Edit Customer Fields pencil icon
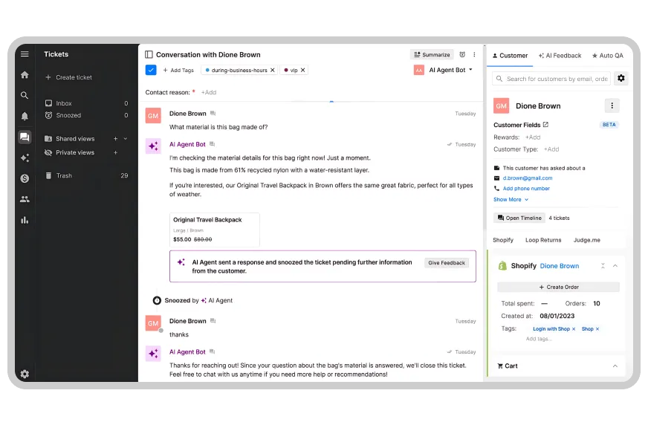 pyautogui.click(x=545, y=124)
